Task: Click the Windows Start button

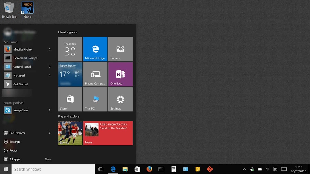Action: pos(6,169)
